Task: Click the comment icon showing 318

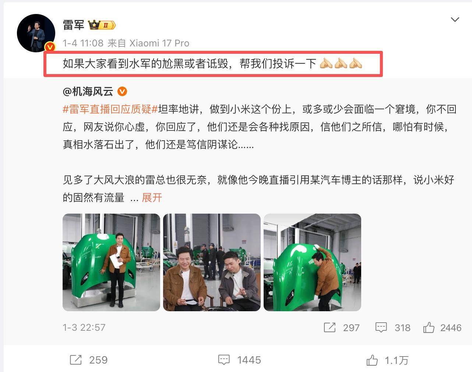Action: pos(381,327)
